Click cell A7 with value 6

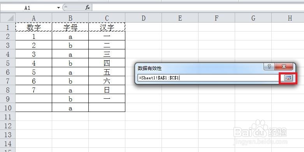[34, 80]
